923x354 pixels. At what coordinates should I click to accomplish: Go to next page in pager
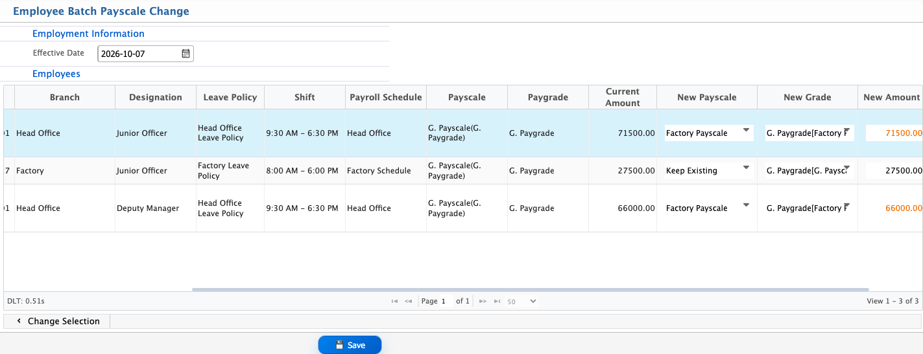tap(483, 301)
